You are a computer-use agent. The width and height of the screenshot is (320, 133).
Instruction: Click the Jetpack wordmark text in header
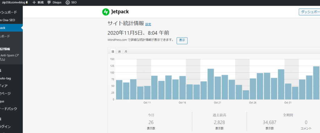120,12
